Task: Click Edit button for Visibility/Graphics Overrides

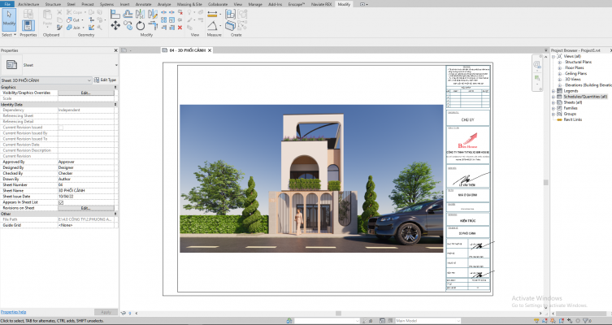Action: (85, 93)
